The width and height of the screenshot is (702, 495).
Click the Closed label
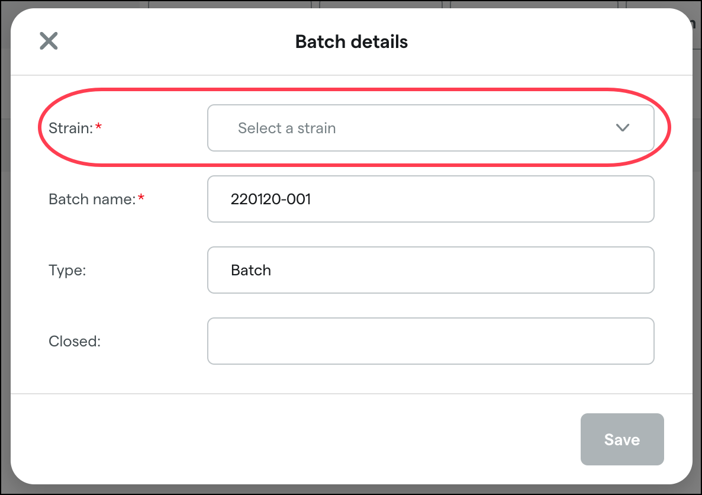(x=74, y=341)
